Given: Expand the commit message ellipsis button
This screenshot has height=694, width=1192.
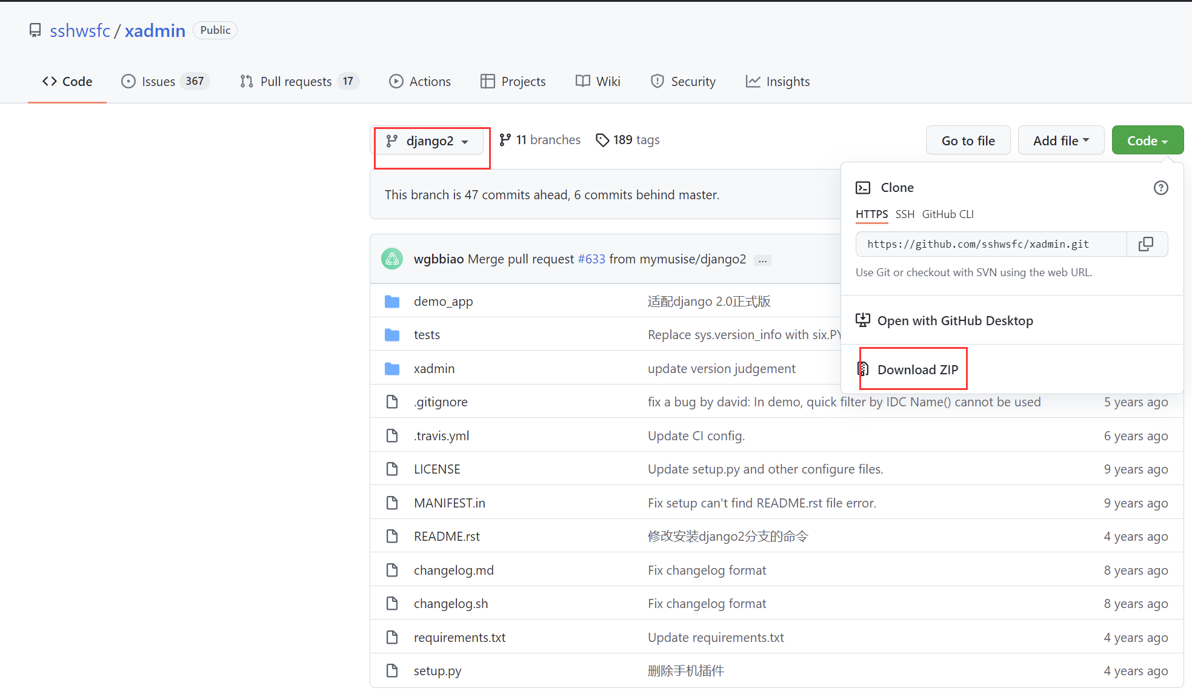Looking at the screenshot, I should click(762, 260).
